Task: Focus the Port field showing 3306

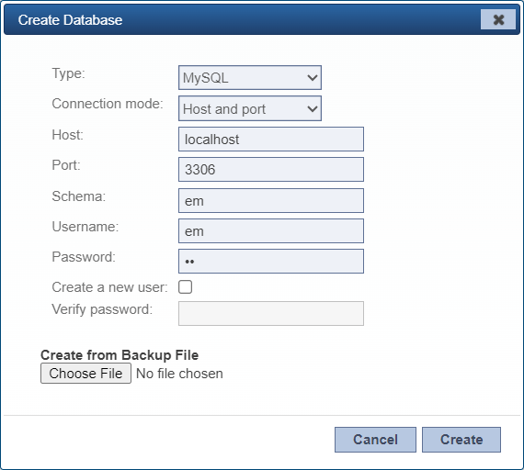Action: (x=271, y=170)
